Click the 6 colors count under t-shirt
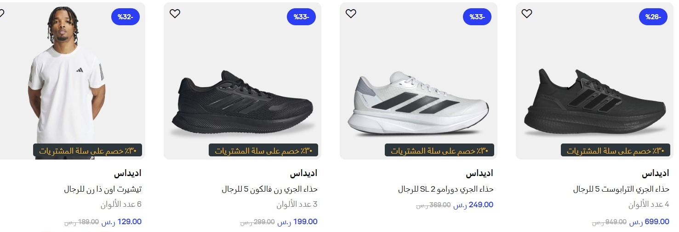679x232 pixels. (121, 204)
